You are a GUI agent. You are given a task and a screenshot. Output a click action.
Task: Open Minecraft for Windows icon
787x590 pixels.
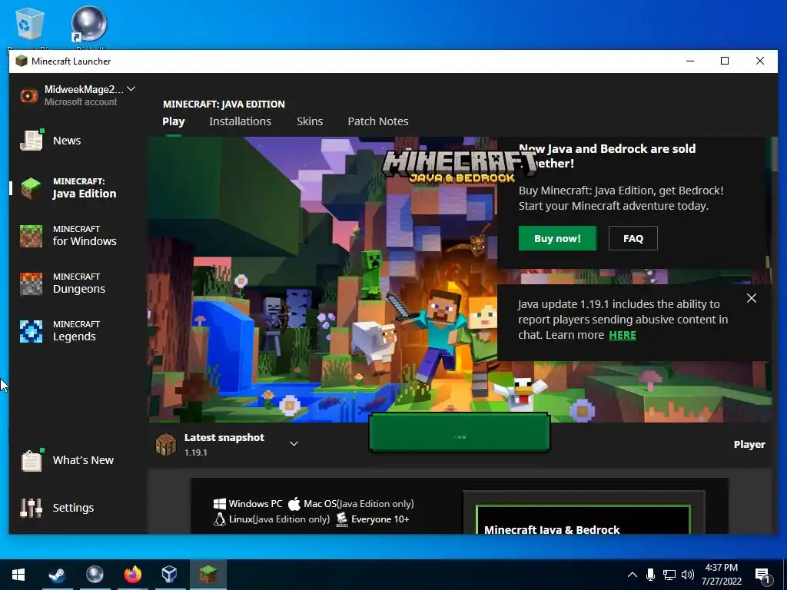point(31,236)
